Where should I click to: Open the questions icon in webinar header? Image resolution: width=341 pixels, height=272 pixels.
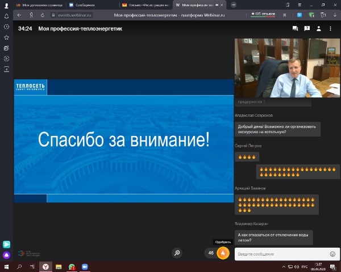[307, 28]
